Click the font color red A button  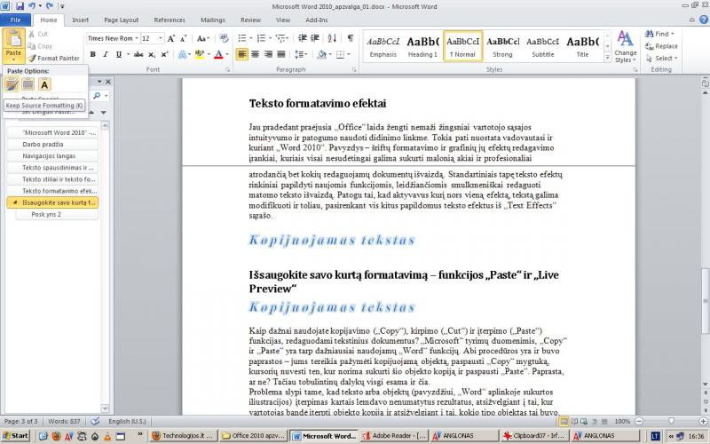coord(218,54)
